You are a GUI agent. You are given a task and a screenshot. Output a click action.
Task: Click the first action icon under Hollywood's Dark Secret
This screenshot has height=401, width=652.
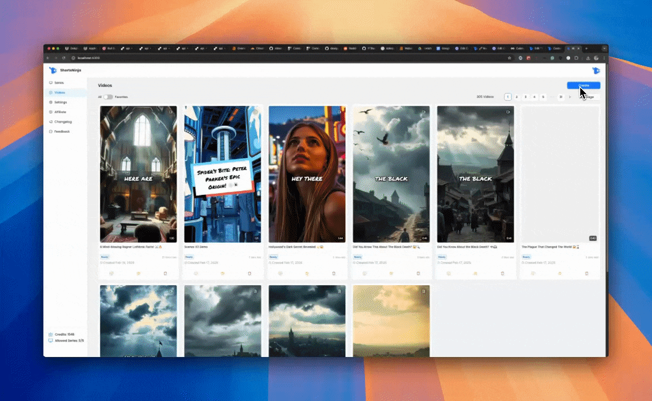click(280, 273)
